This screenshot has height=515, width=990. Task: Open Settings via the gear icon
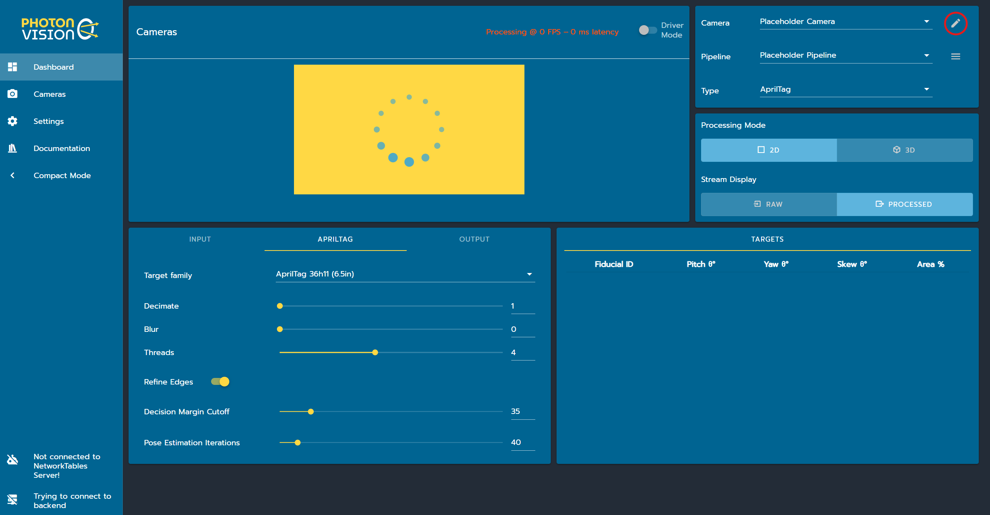pyautogui.click(x=12, y=121)
